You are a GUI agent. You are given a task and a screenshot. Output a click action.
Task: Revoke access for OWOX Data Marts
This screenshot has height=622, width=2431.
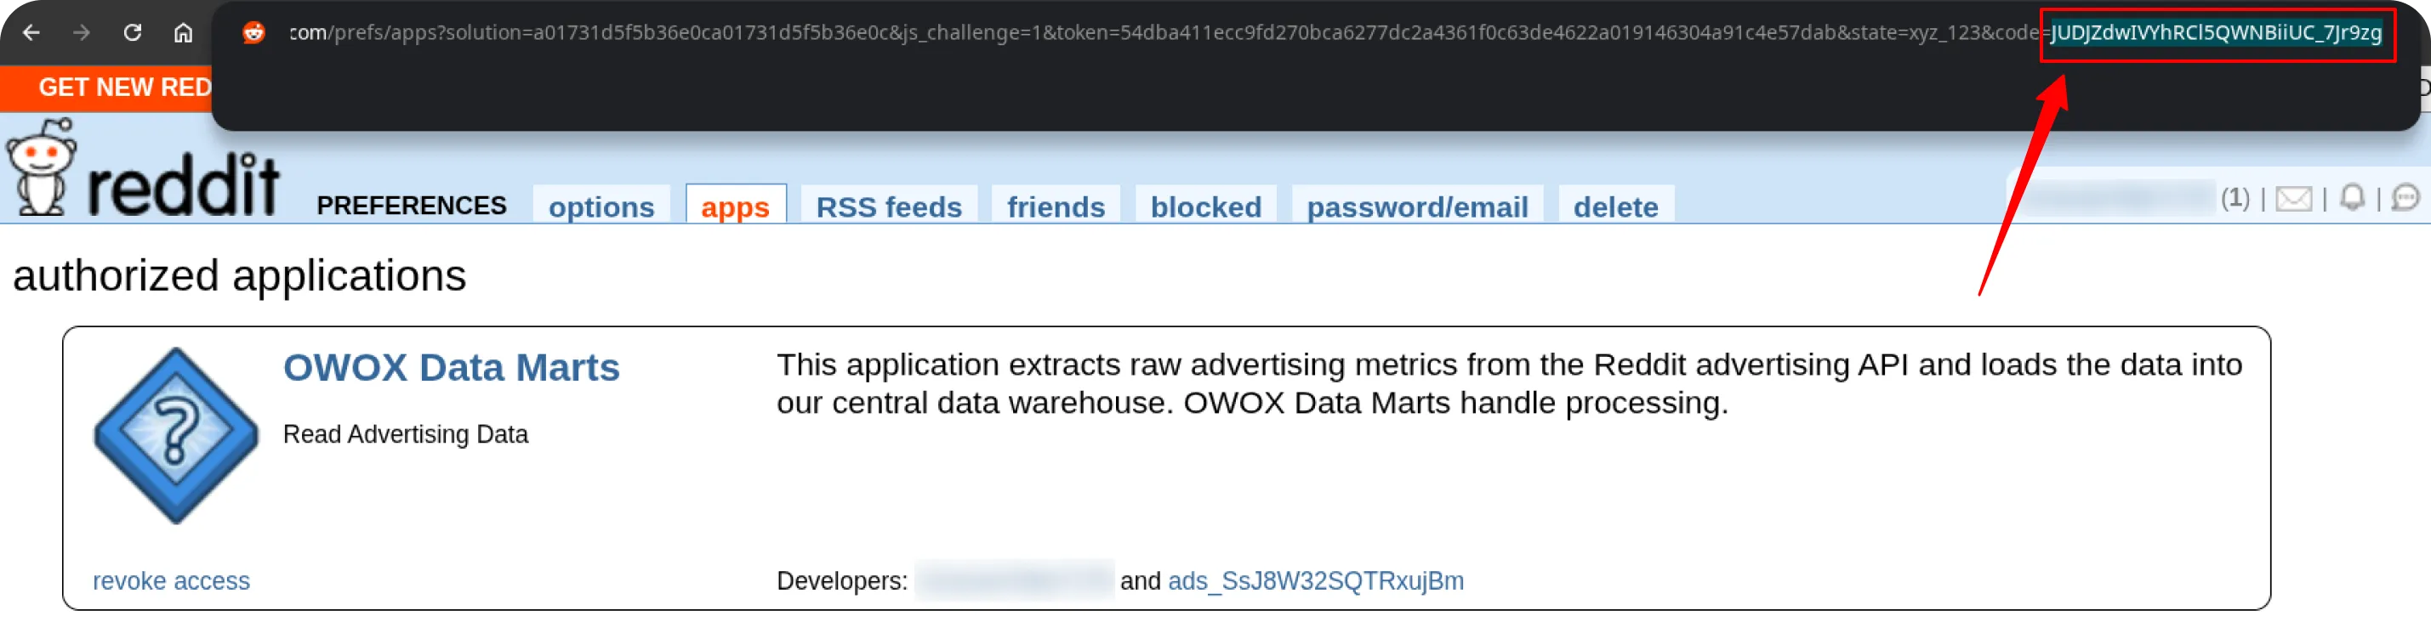(171, 580)
